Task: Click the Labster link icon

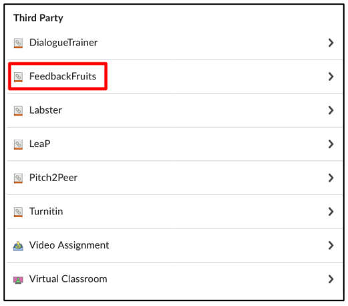Action: point(18,111)
